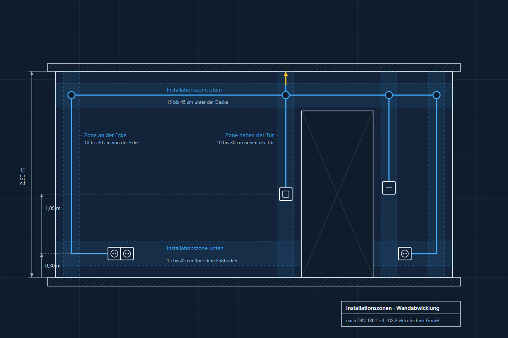Click the junction node above the dash switch
The width and height of the screenshot is (508, 338).
click(389, 95)
